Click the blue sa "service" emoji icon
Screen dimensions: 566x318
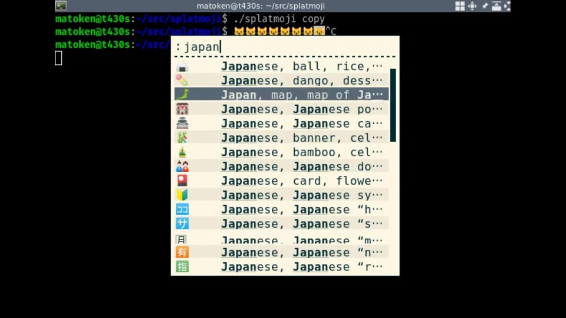[x=182, y=224]
